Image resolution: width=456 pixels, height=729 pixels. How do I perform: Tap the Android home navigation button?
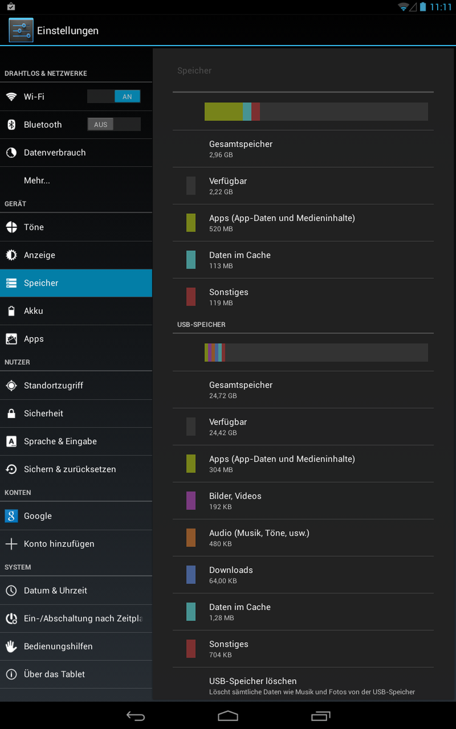pos(228,716)
